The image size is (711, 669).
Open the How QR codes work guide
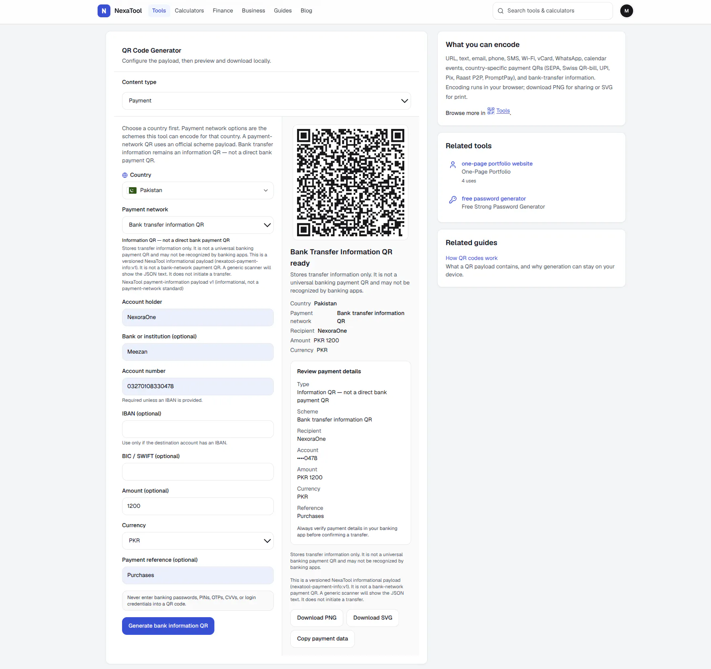[x=471, y=258]
